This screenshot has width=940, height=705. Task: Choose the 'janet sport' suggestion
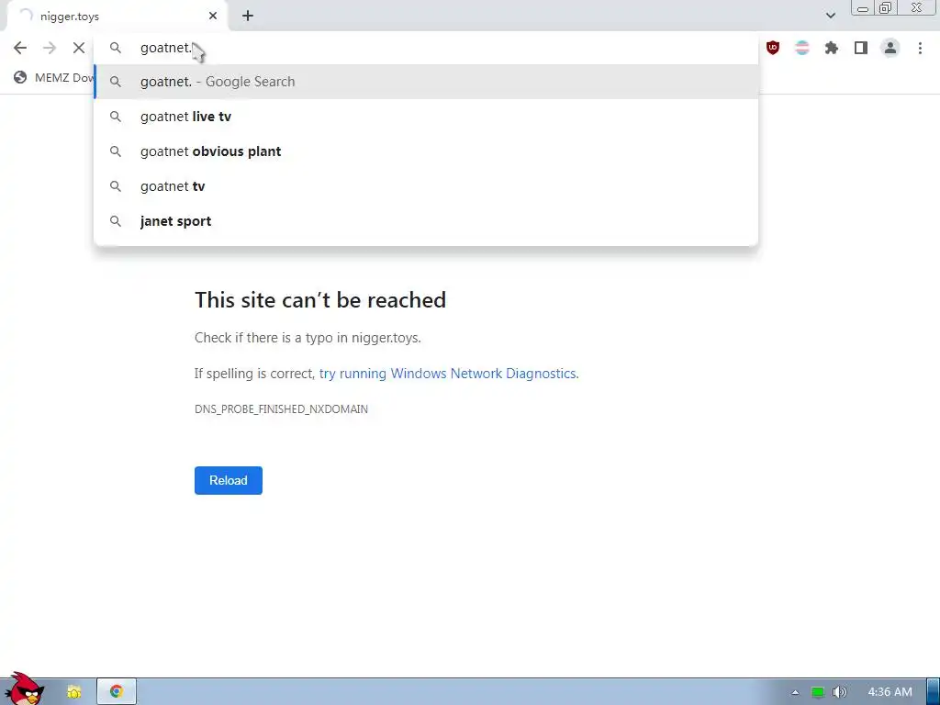tap(426, 220)
